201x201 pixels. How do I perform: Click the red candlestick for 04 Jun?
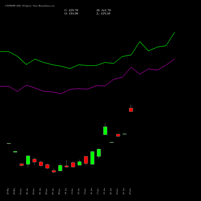(x=41, y=164)
